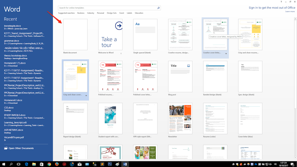The height and width of the screenshot is (167, 297).
Task: Open the Windows Start menu
Action: pos(3,164)
